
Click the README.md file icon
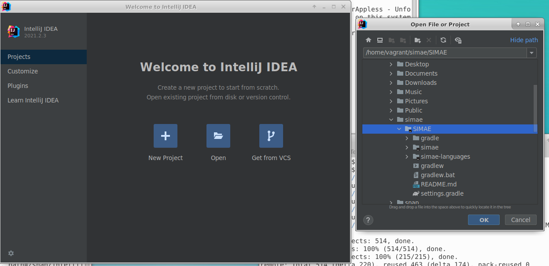click(x=416, y=184)
